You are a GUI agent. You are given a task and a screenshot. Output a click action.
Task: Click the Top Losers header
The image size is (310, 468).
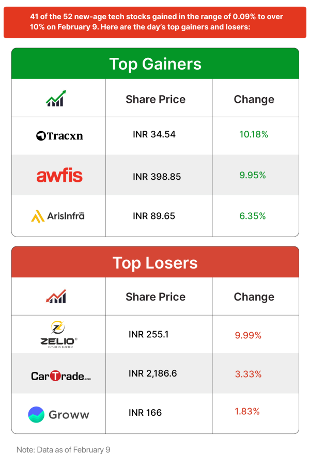click(155, 262)
